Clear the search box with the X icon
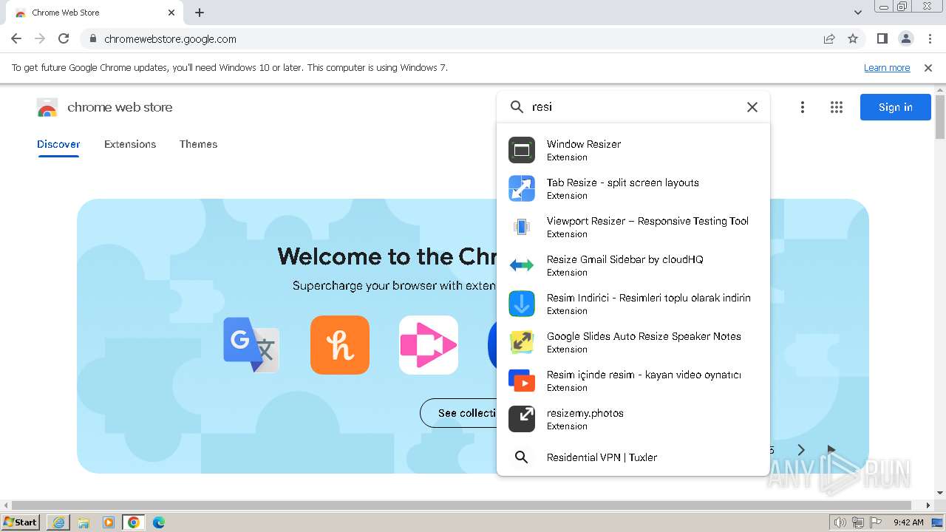 (752, 107)
